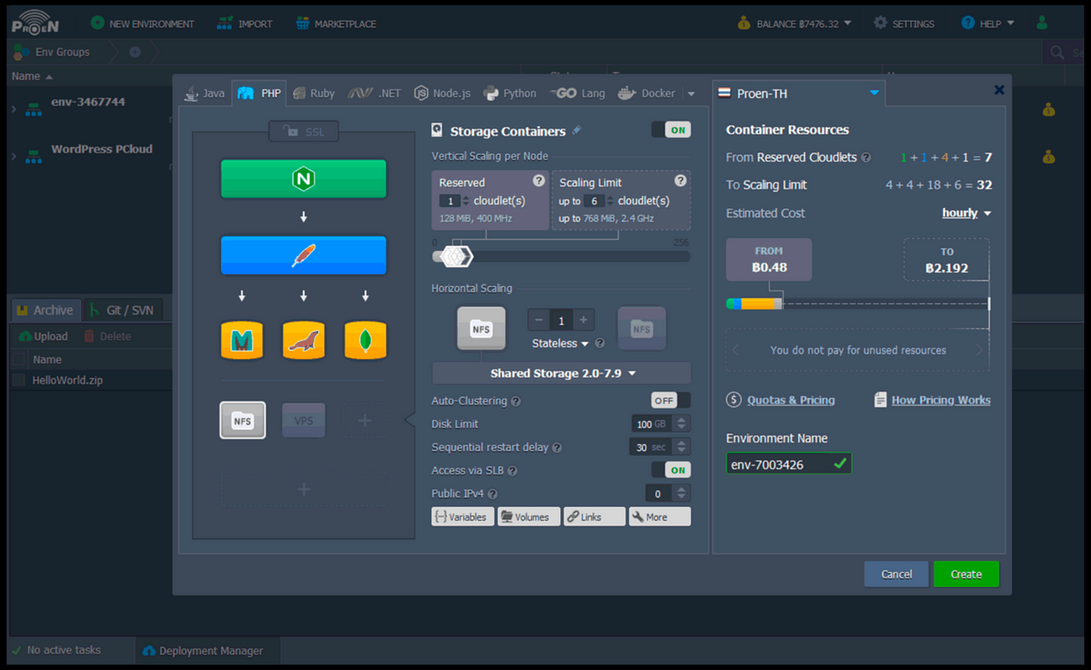
Task: Open Quotas & Pricing link
Action: [790, 400]
